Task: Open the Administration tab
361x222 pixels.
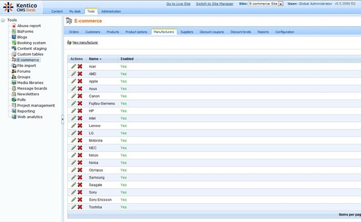Action: pyautogui.click(x=111, y=11)
